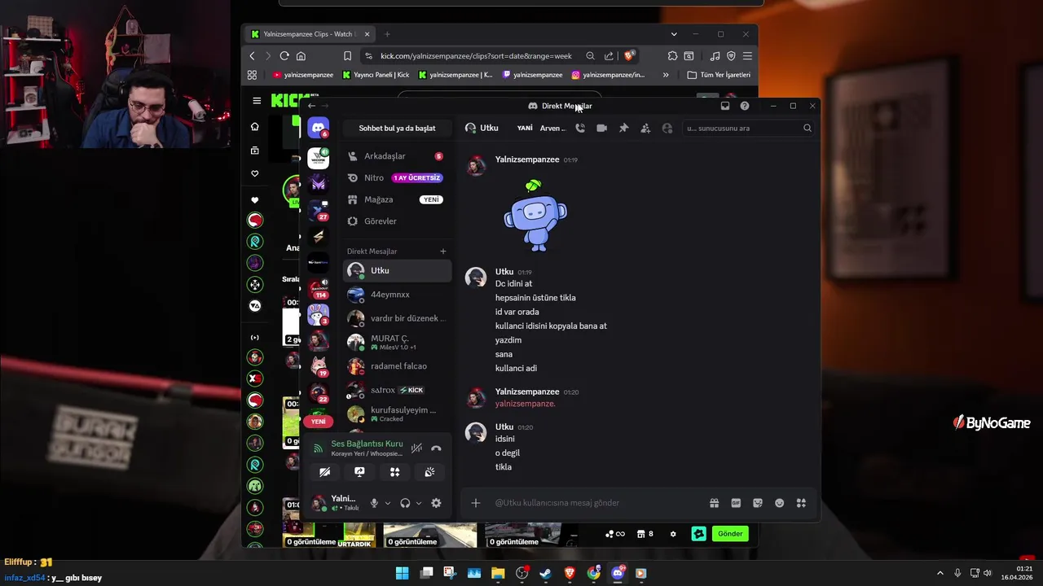
Task: Open the MURAT Ç. direct message
Action: pyautogui.click(x=397, y=342)
